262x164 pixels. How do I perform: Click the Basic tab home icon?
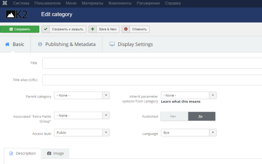(x=7, y=44)
